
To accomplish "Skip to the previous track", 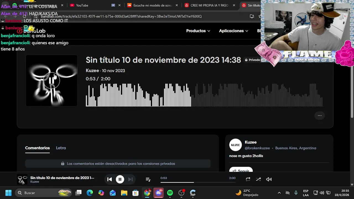I will click(110, 179).
